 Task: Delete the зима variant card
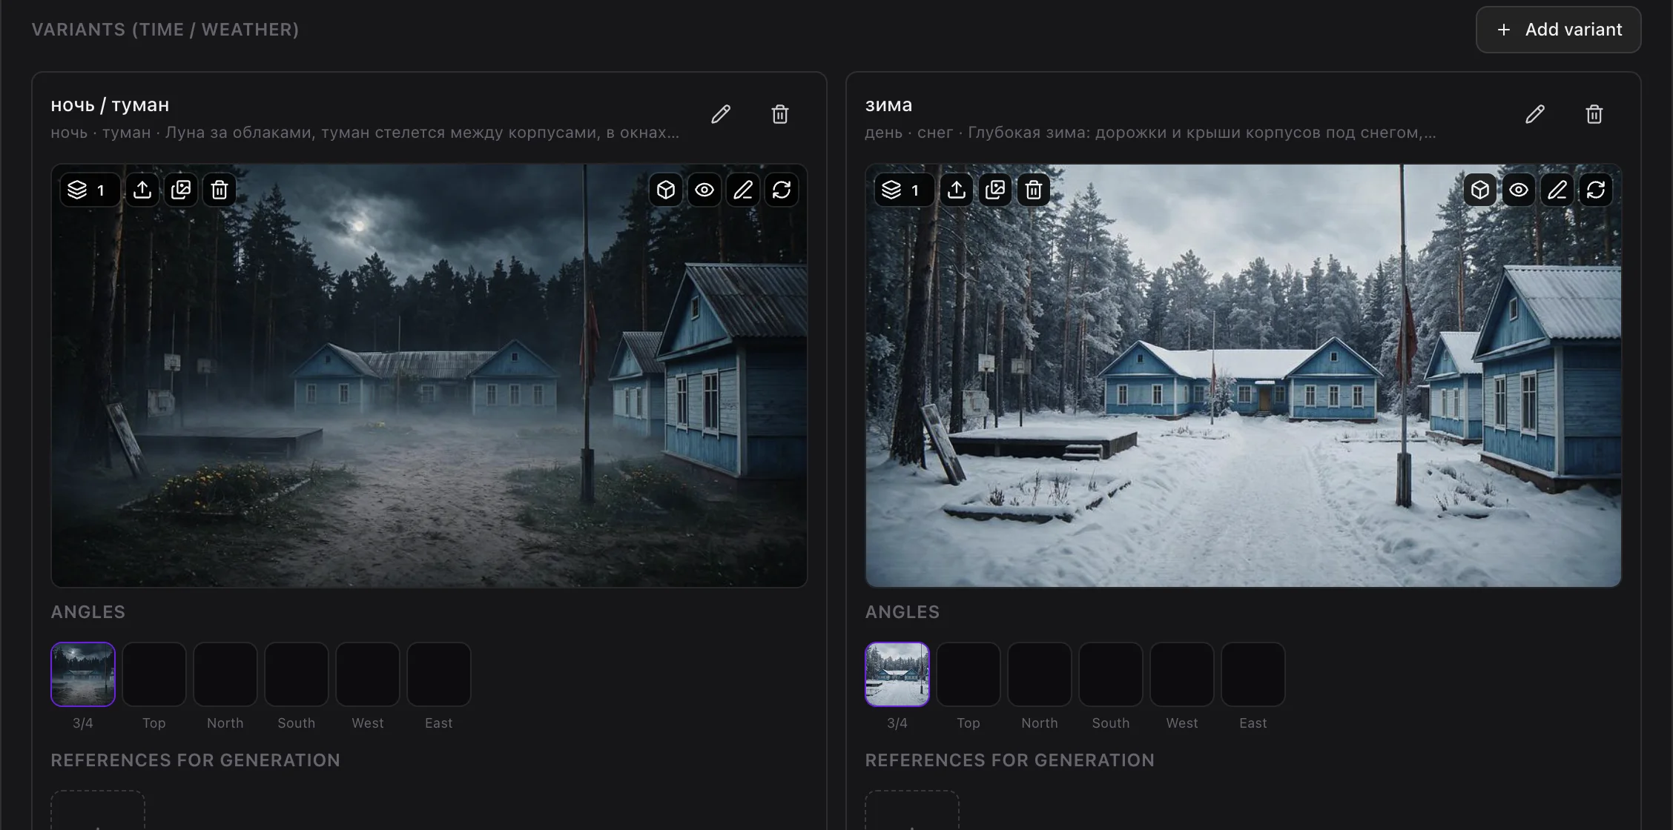pos(1594,114)
